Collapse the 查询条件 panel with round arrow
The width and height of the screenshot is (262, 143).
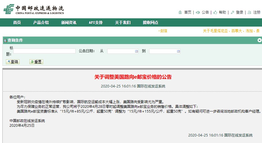260,40
